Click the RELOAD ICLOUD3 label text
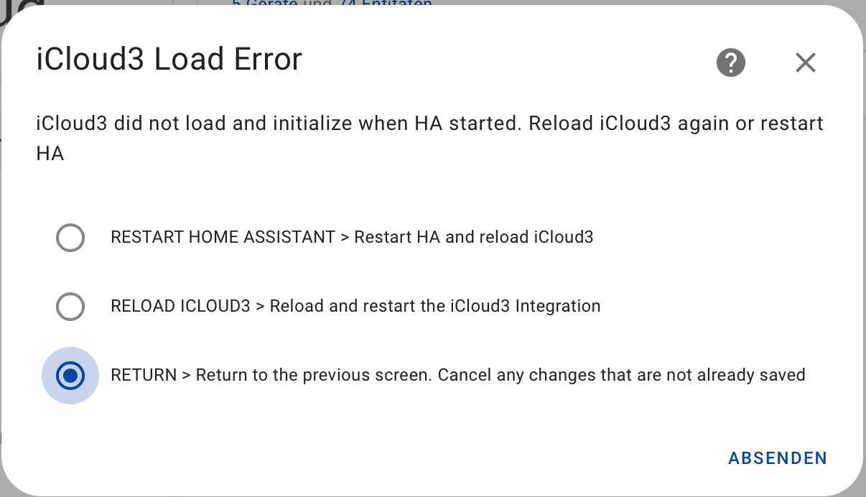Image resolution: width=866 pixels, height=497 pixels. [354, 306]
